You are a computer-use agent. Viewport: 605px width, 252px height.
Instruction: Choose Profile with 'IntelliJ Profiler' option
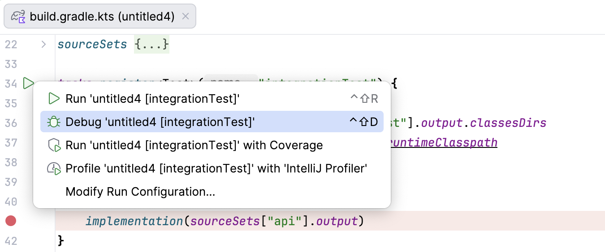212,168
